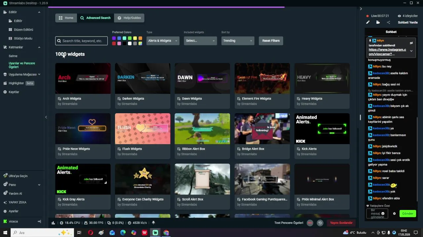Collapse the chat panel arrow at top
Viewport: 423px width, 237px height.
[x=361, y=9]
